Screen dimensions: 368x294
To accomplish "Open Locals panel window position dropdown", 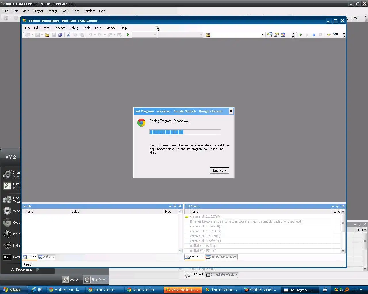I will pos(170,206).
